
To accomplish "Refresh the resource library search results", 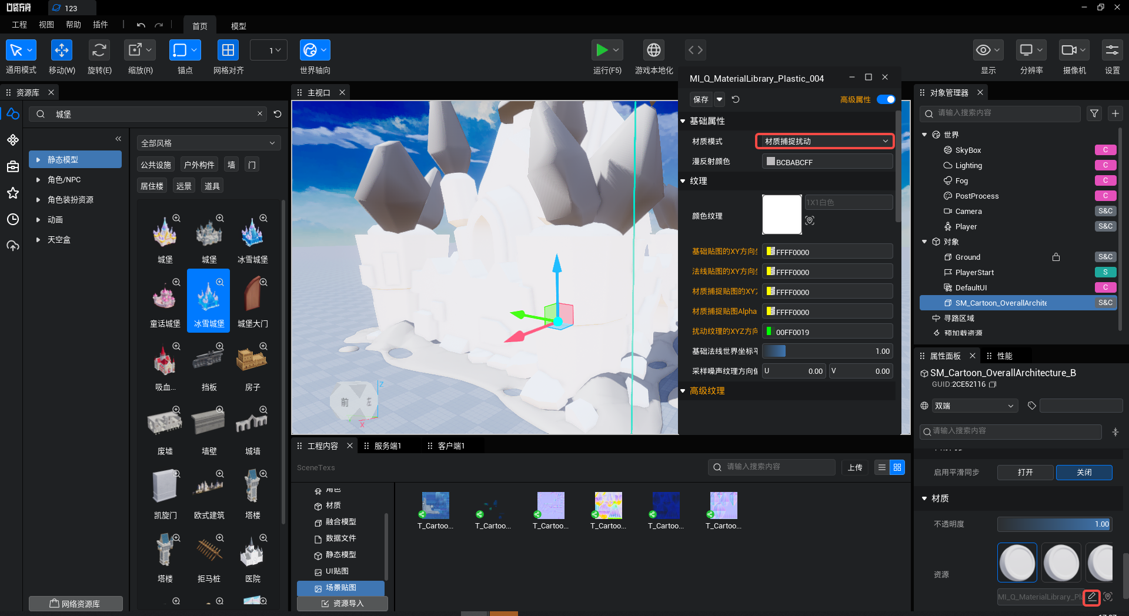I will (x=278, y=114).
